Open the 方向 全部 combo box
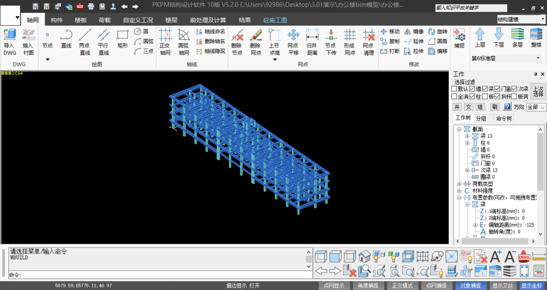Screen dimensions: 547x290 coord(536,107)
